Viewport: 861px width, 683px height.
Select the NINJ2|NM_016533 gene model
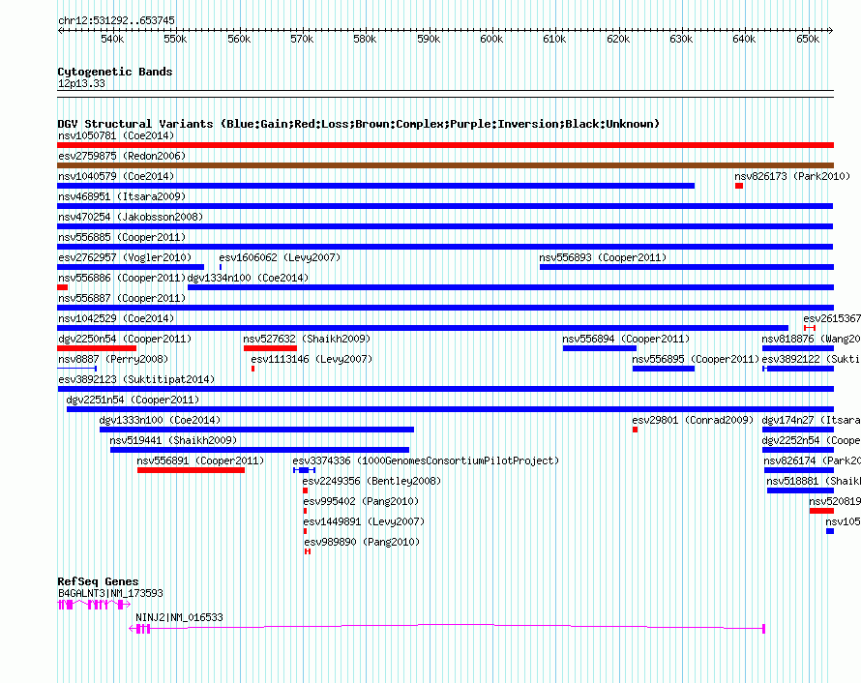coord(447,629)
